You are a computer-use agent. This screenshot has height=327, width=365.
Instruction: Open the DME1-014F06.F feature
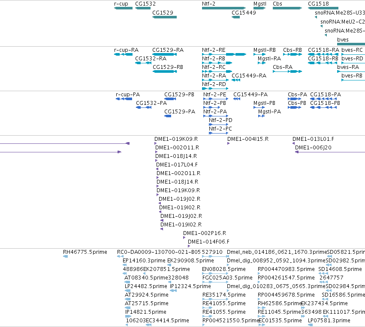(x=189, y=246)
